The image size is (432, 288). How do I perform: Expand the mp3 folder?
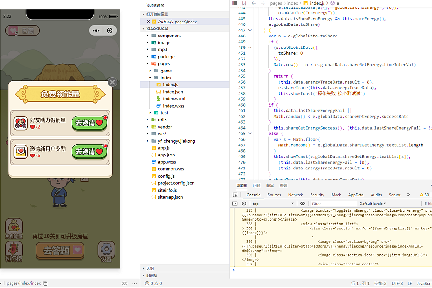[148, 49]
